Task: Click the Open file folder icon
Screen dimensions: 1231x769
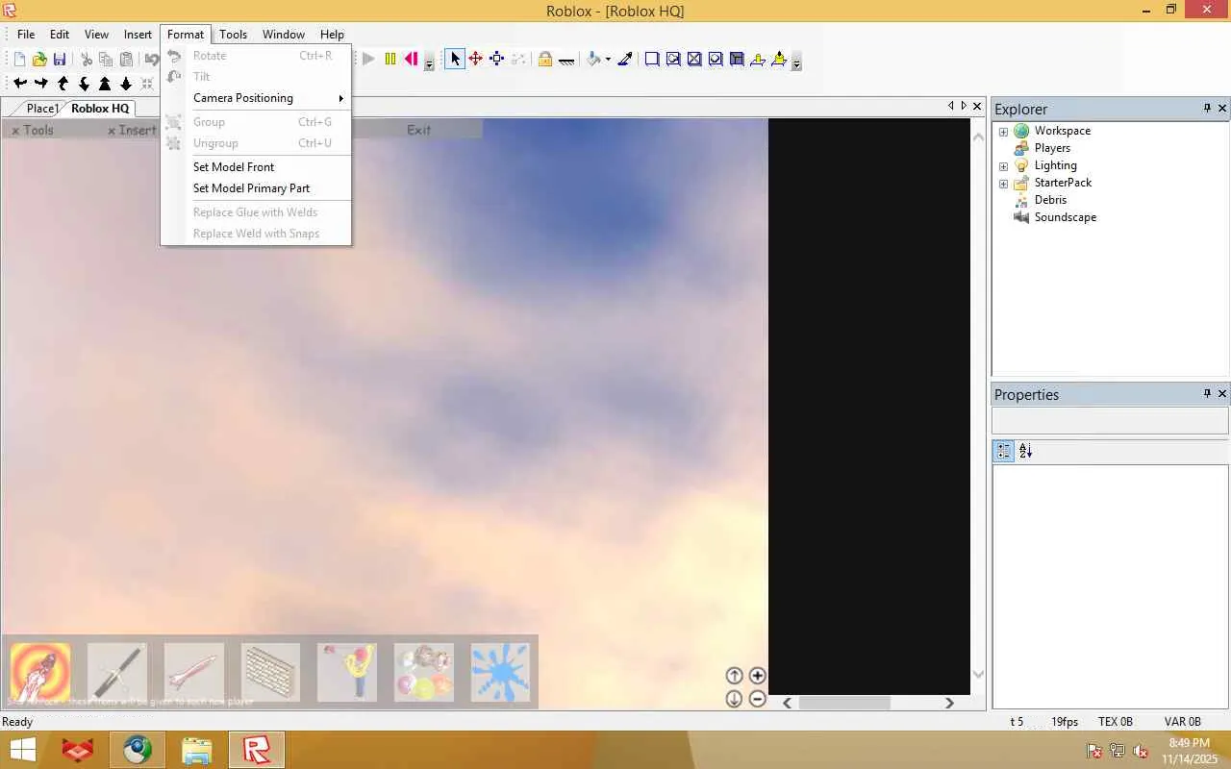Action: pyautogui.click(x=39, y=60)
